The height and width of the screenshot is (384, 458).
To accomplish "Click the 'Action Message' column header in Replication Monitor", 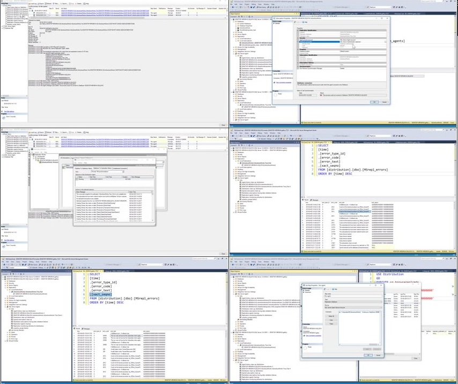I will (102, 192).
